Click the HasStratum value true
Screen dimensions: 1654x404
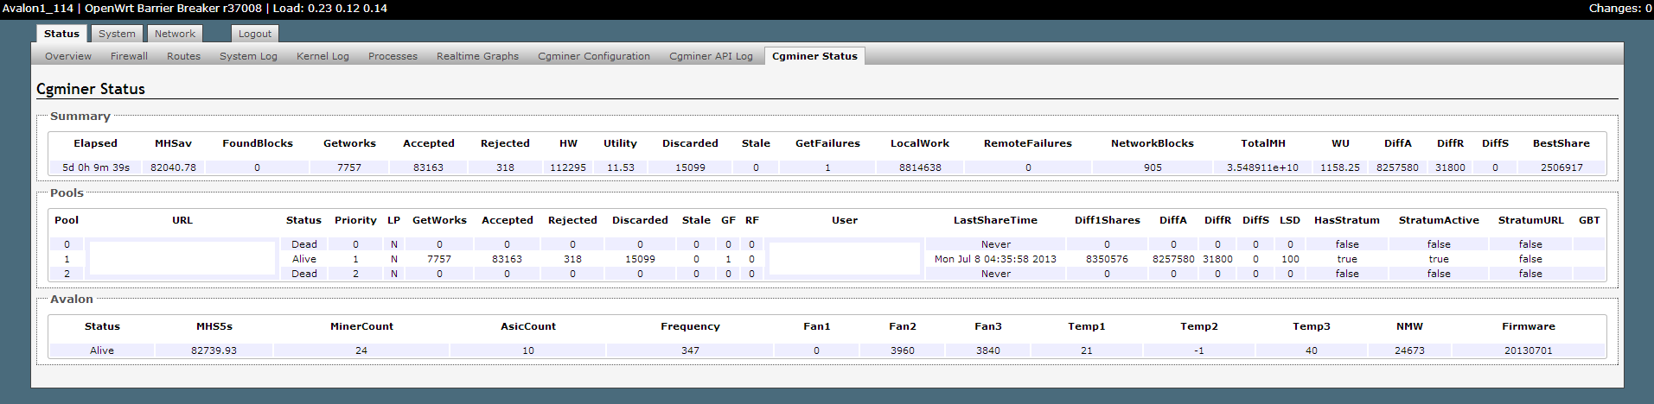(x=1347, y=259)
